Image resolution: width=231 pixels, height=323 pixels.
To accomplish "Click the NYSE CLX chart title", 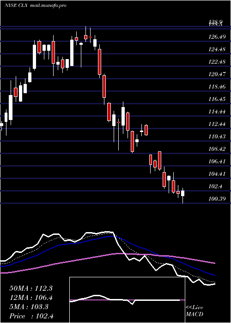I will [17, 6].
